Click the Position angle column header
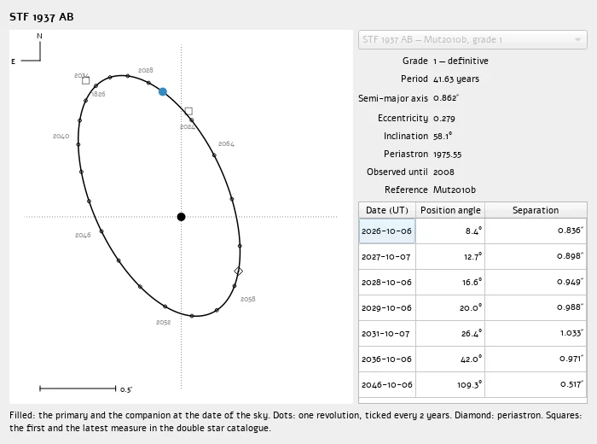 point(450,210)
